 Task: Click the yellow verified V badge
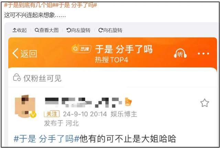(x=33, y=115)
